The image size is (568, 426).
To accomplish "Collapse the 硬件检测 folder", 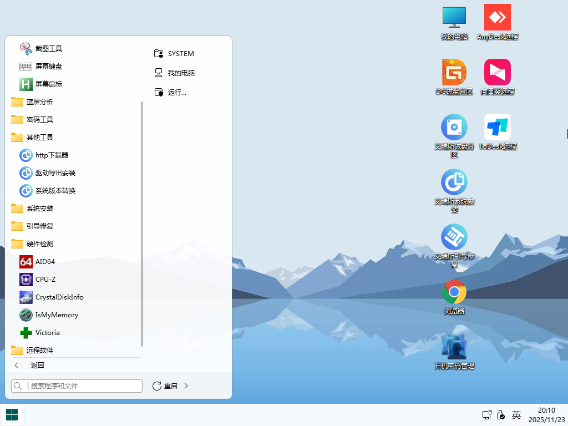I will tap(39, 244).
